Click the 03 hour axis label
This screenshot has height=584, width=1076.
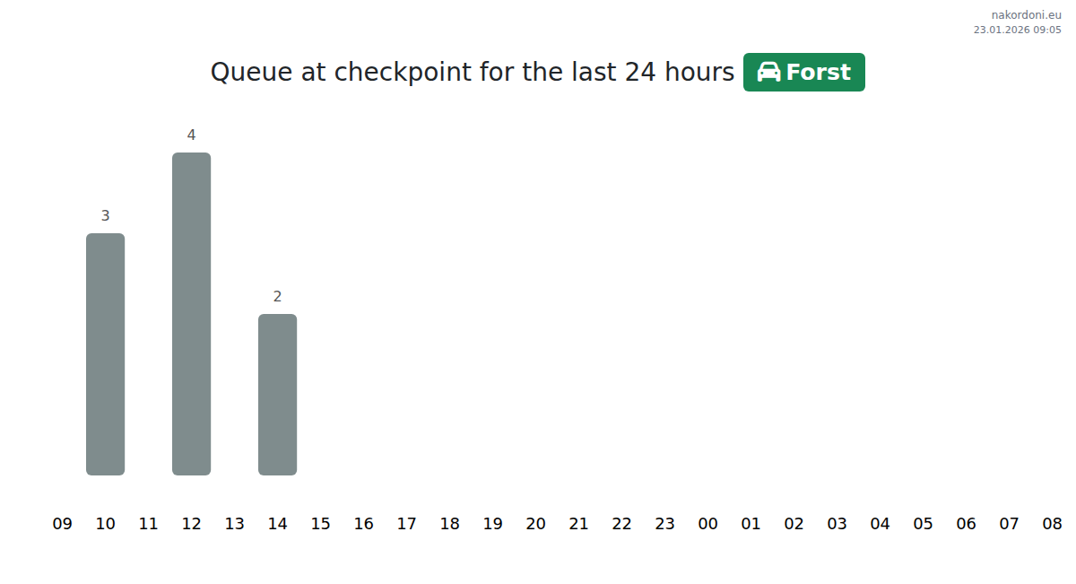tap(837, 524)
